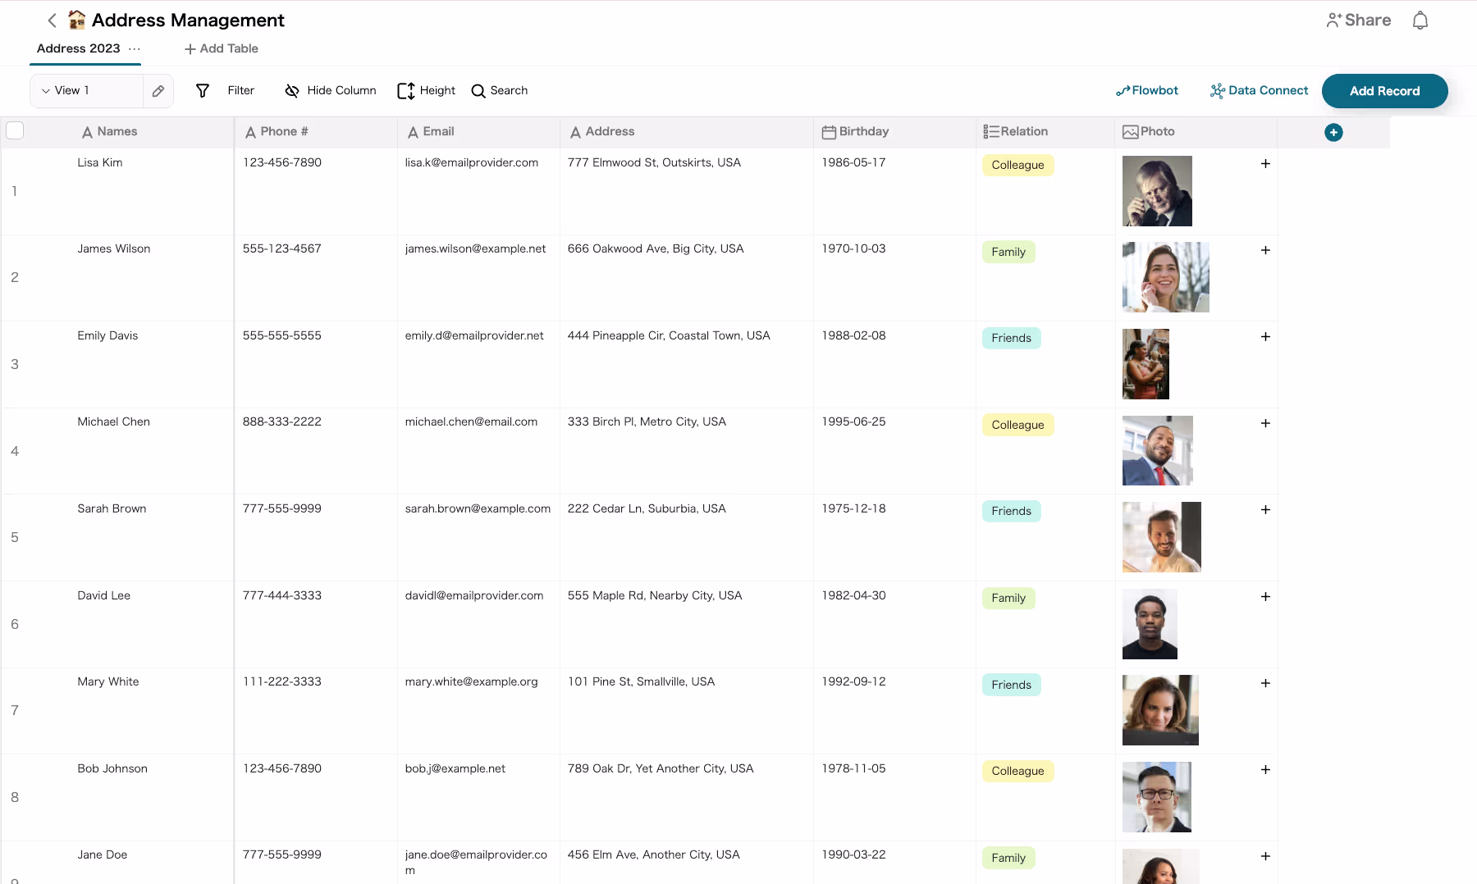Open the Filter funnel icon
The image size is (1477, 884).
pyautogui.click(x=203, y=91)
